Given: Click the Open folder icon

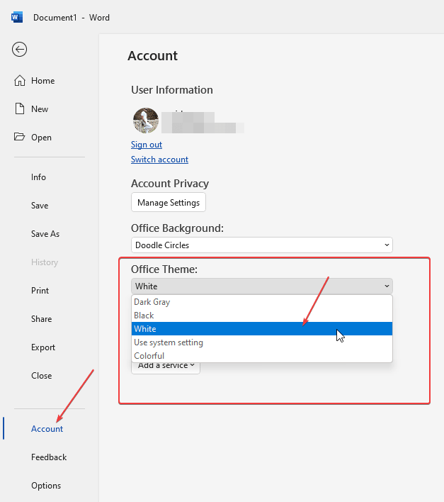Looking at the screenshot, I should click(x=20, y=137).
